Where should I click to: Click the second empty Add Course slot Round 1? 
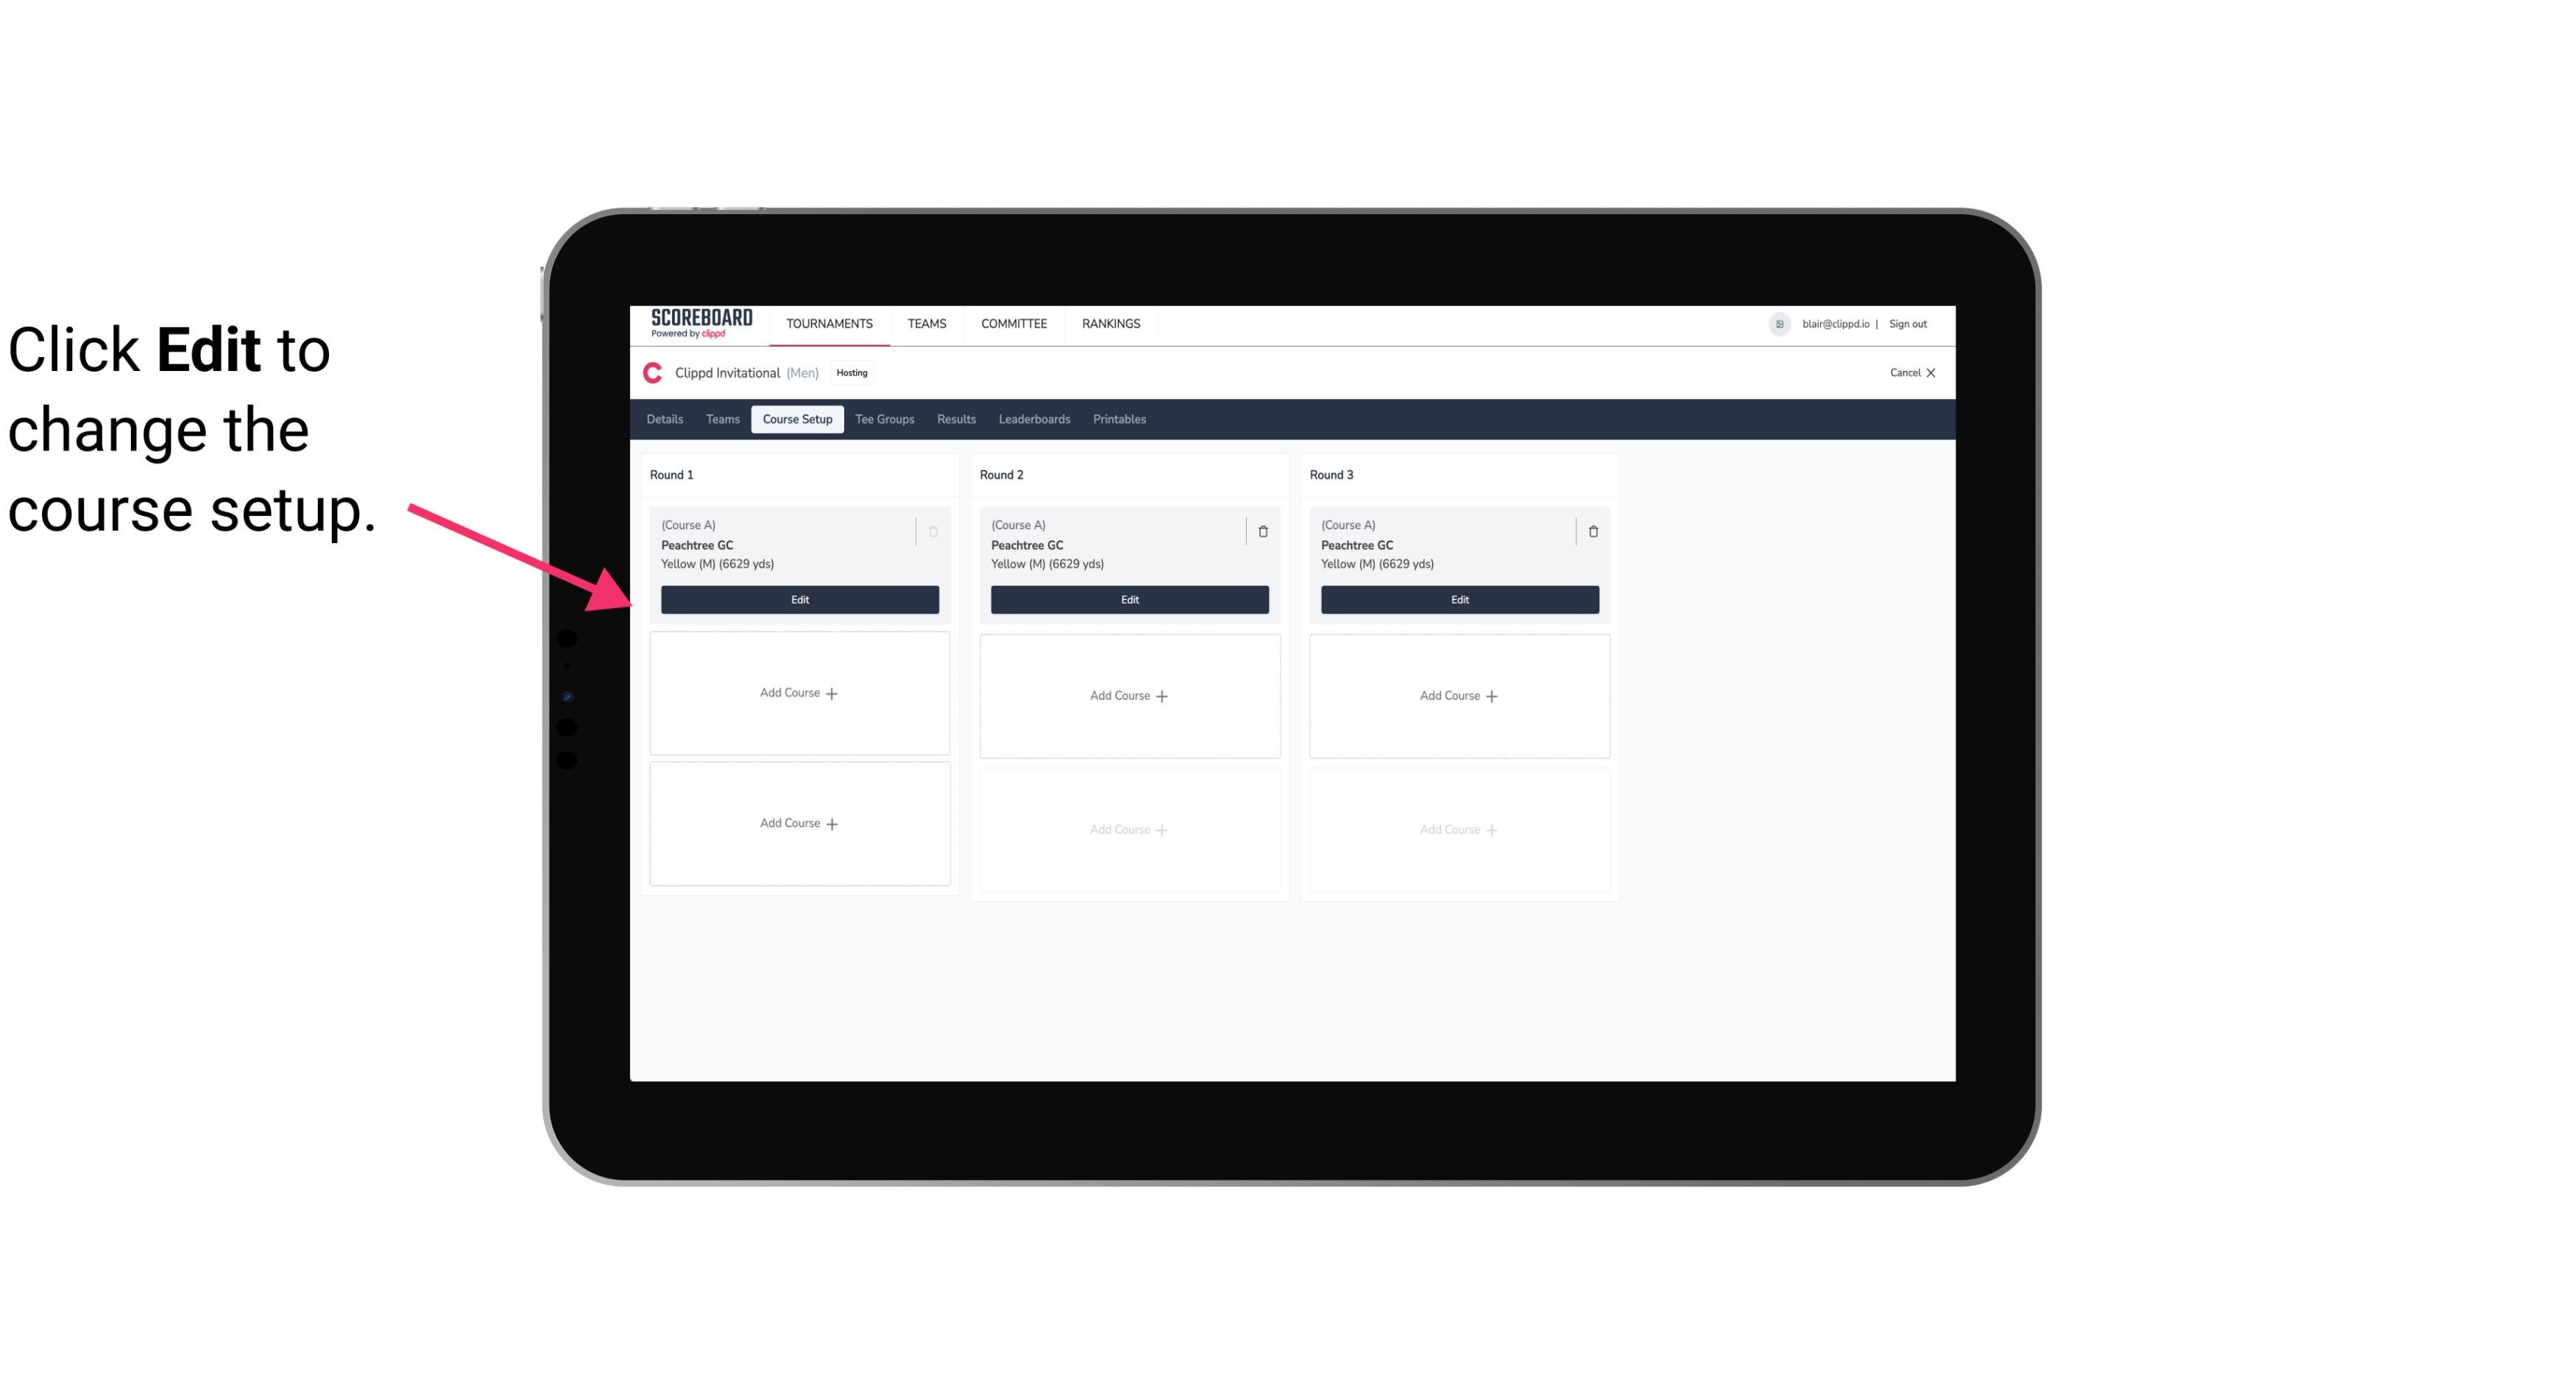point(799,823)
